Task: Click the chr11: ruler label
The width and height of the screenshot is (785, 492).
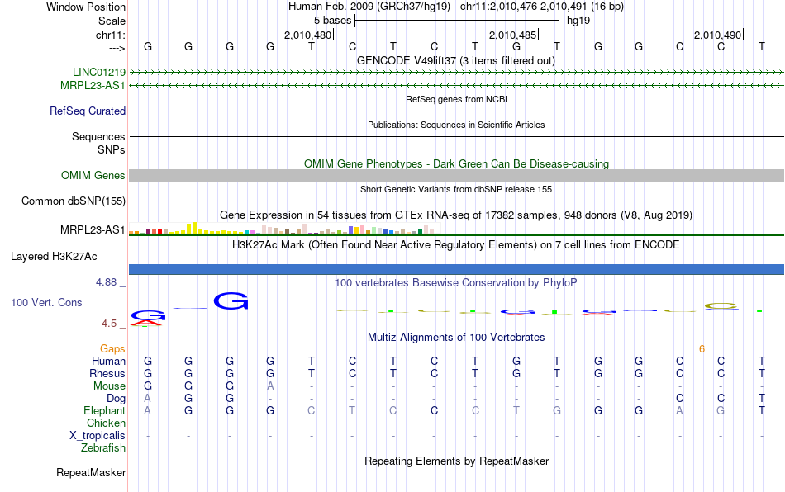Action: [111, 35]
